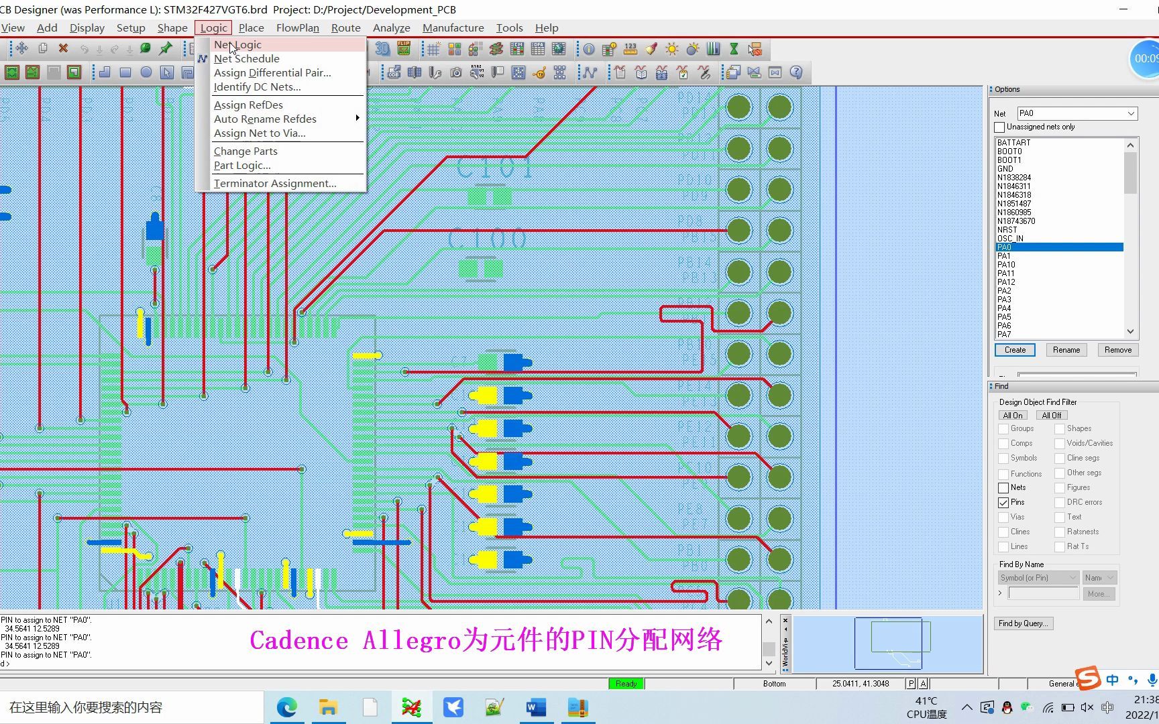Viewport: 1159px width, 724px height.
Task: Click the All On filter button
Action: pyautogui.click(x=1013, y=415)
